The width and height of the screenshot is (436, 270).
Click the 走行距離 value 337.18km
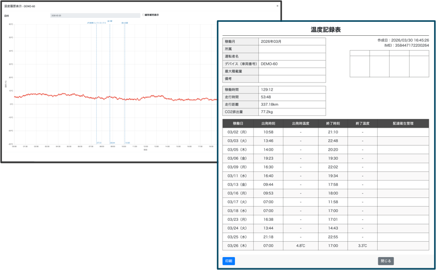pos(292,104)
